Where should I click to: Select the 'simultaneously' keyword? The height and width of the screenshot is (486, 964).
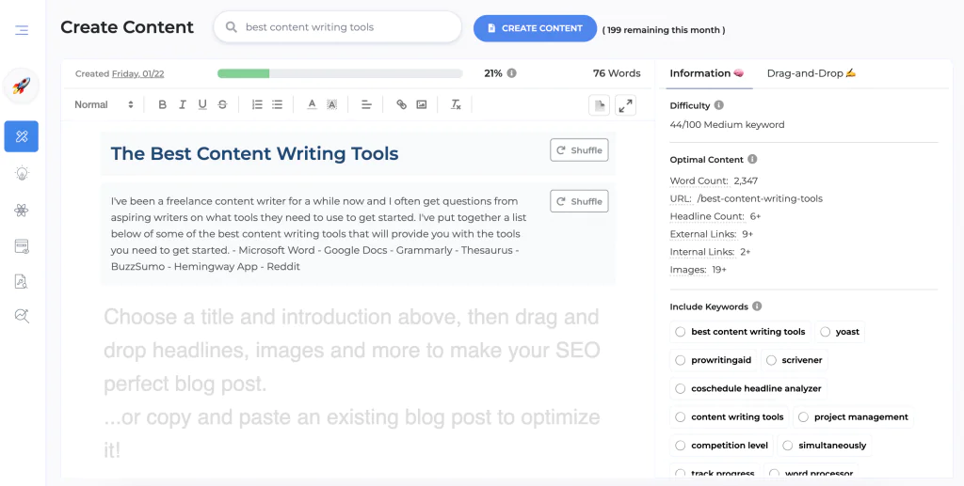(x=825, y=446)
